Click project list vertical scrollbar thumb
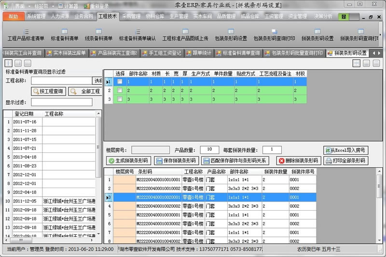Screen dimensions: 386x257 click(x=98, y=147)
